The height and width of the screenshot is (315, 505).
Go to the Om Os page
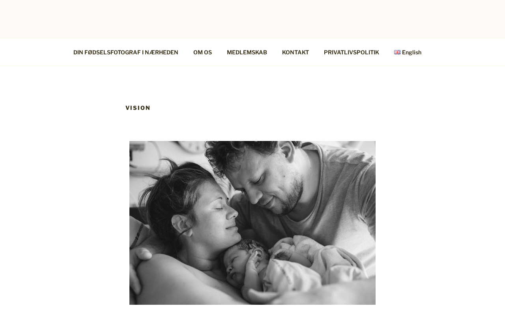click(202, 52)
